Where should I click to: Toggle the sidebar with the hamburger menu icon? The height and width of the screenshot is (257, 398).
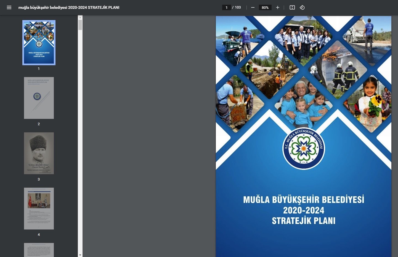(x=9, y=7)
